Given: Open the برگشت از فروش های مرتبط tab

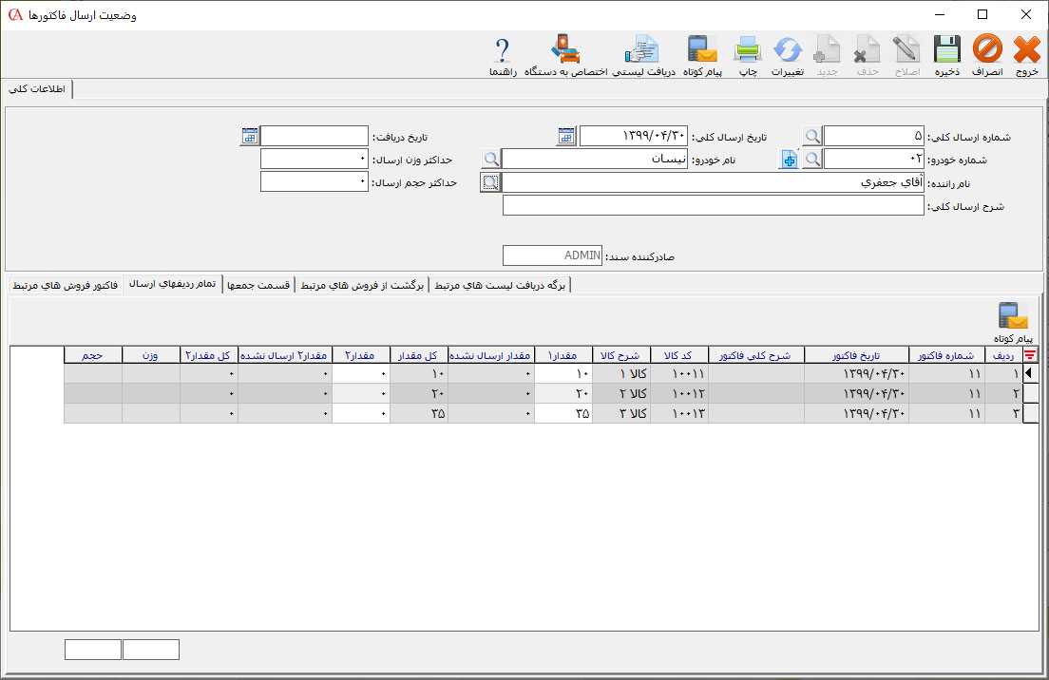Looking at the screenshot, I should pos(363,285).
